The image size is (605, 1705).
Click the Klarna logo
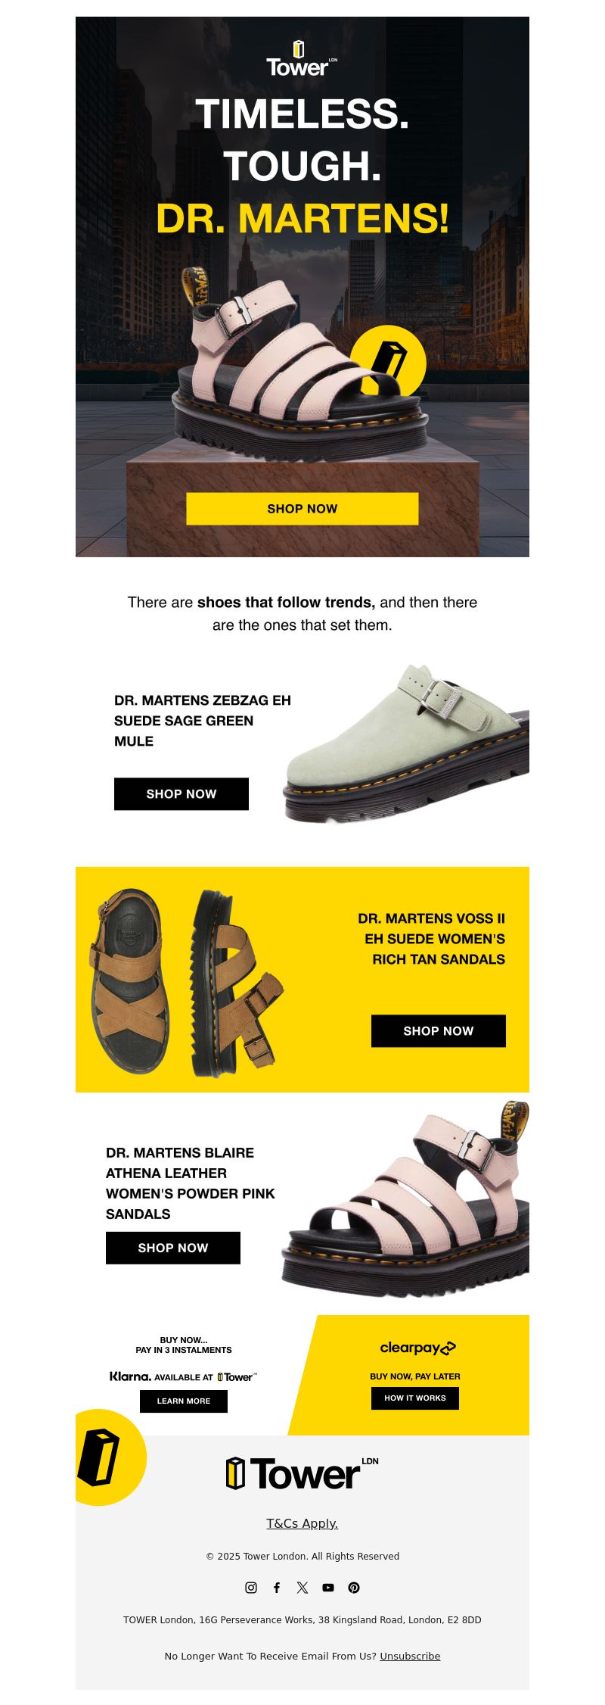point(130,1376)
